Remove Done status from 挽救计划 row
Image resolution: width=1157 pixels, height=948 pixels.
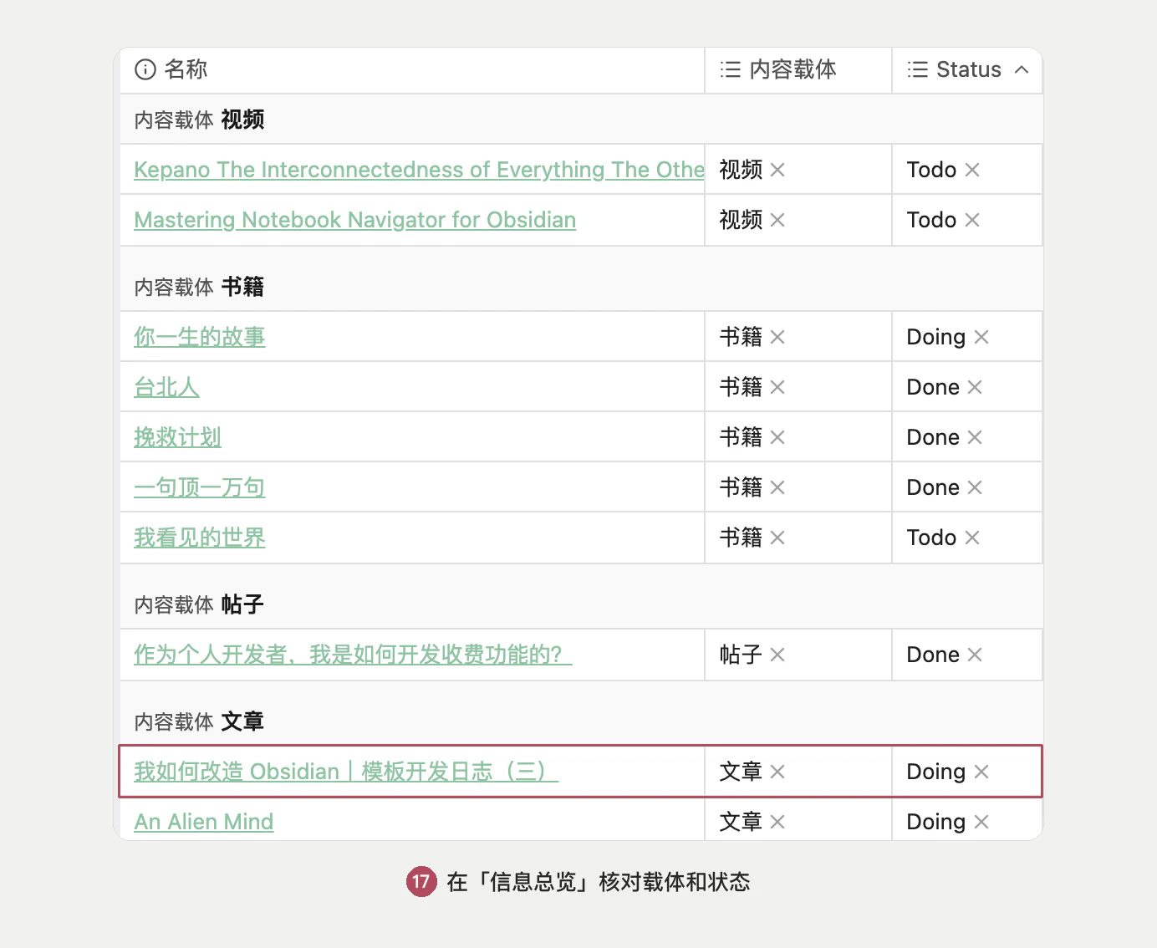(x=975, y=437)
